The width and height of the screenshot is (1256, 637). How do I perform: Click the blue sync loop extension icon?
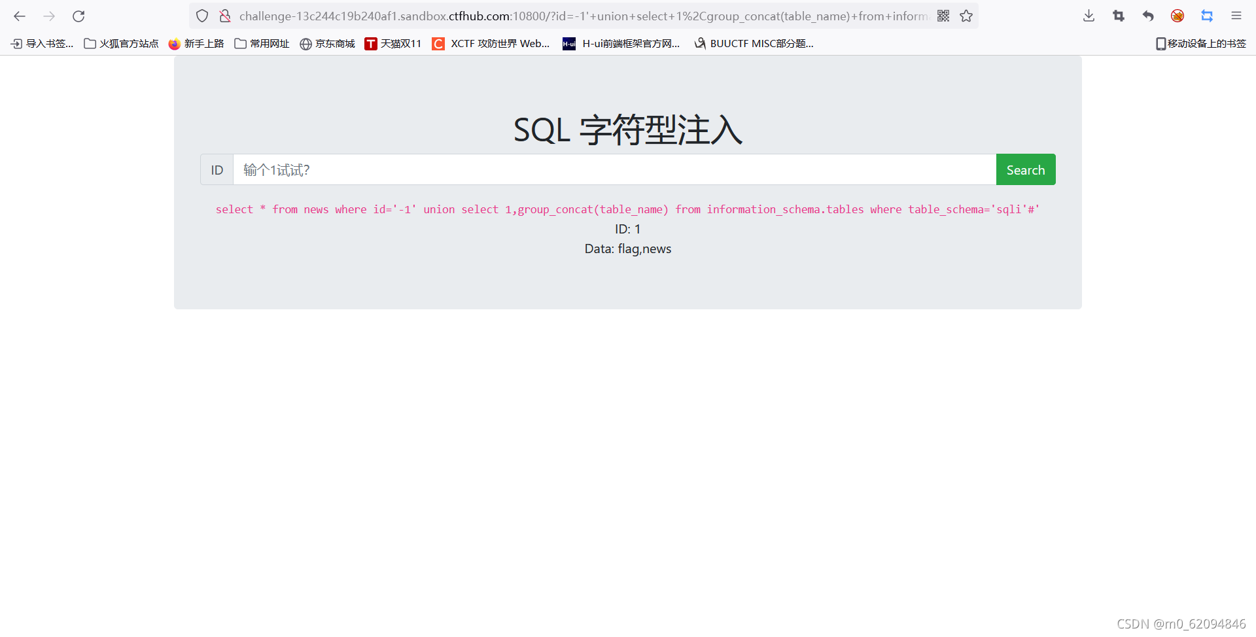click(x=1208, y=16)
